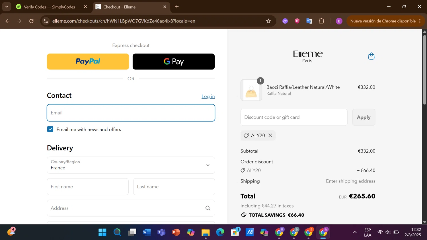Click the Last name field

point(174,187)
